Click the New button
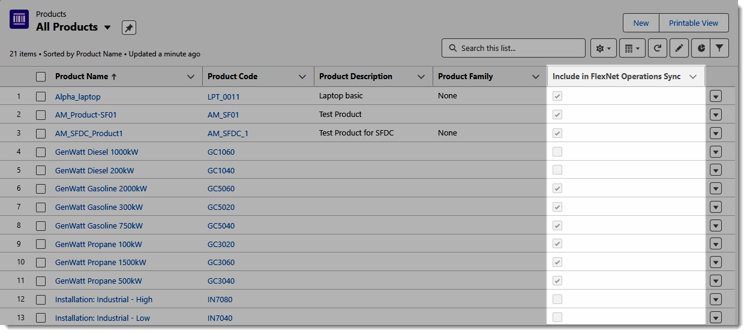 tap(641, 23)
